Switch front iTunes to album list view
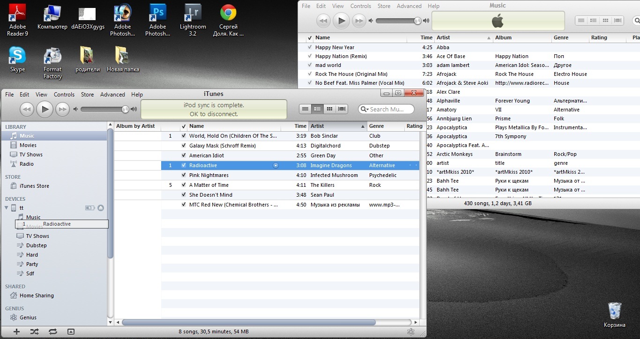Viewport: 640px width, 339px height. point(317,109)
